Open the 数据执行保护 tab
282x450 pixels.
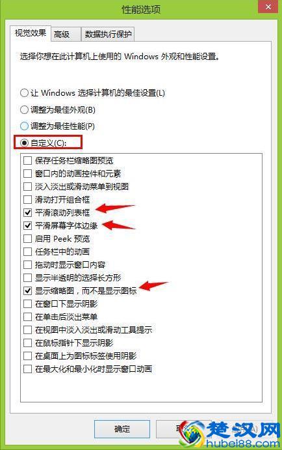108,35
